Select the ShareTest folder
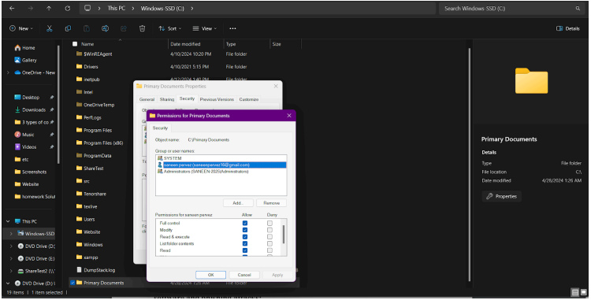Image resolution: width=591 pixels, height=300 pixels. pos(90,169)
